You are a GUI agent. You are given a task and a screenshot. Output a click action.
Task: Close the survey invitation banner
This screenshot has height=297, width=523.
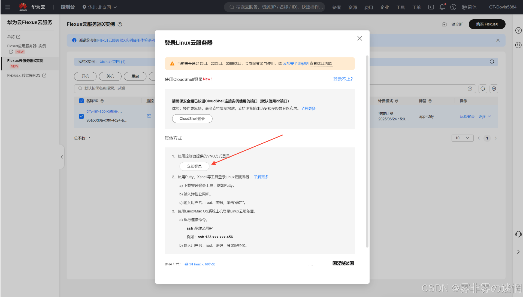pos(498,40)
